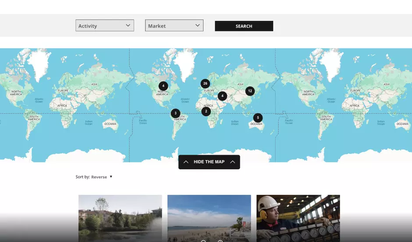The image size is (412, 242).
Task: Open the Sort by Reverse dropdown
Action: point(101,177)
